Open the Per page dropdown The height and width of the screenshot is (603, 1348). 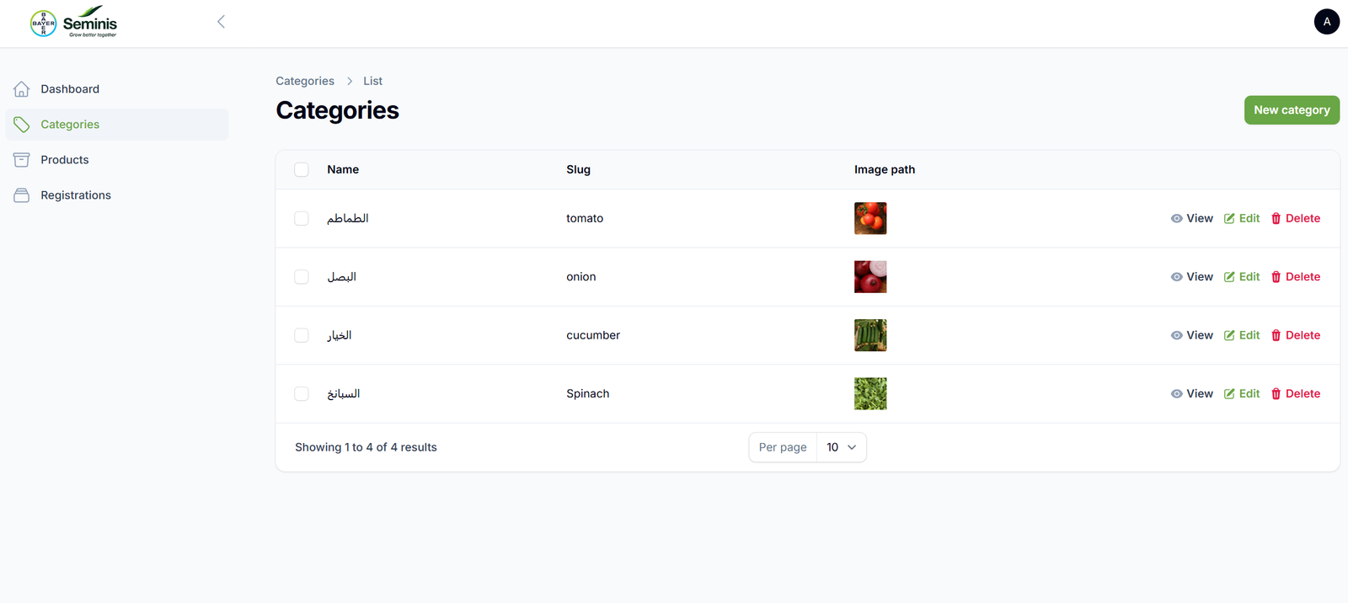840,447
